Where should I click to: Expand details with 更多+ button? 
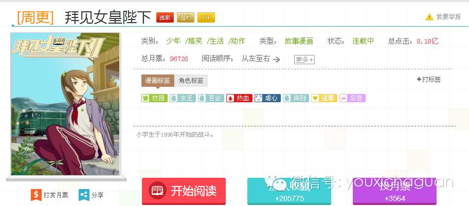304,60
